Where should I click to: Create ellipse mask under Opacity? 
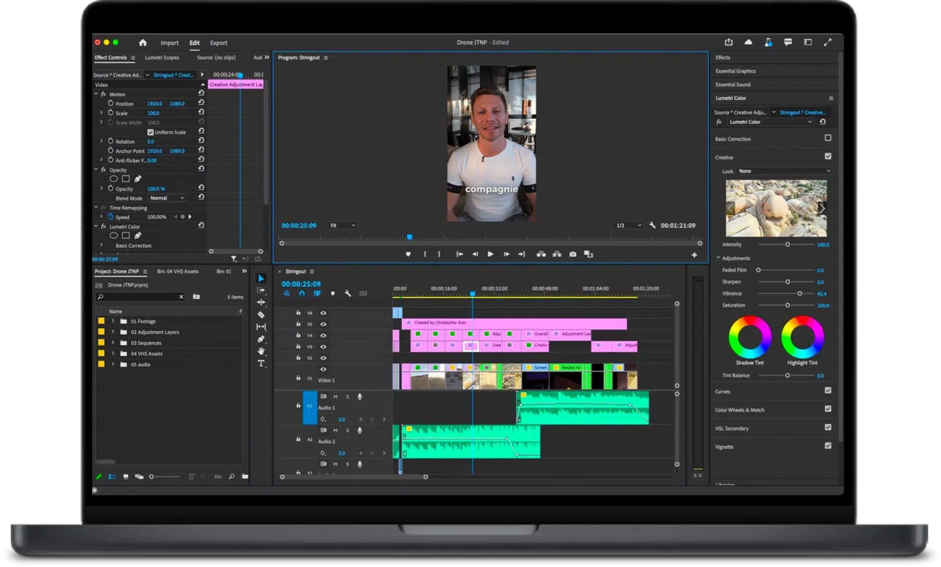click(114, 179)
